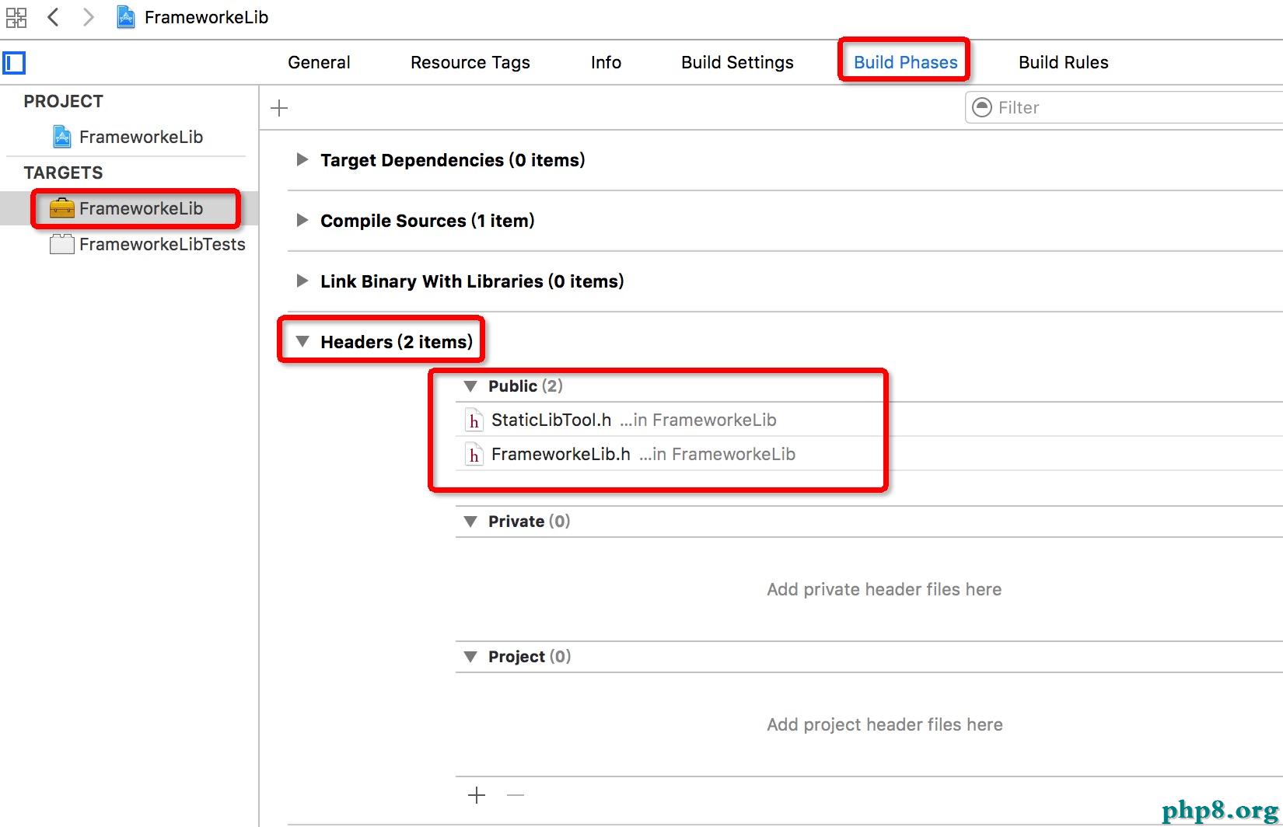This screenshot has width=1283, height=827.
Task: Open the Build Rules tab
Action: point(1063,62)
